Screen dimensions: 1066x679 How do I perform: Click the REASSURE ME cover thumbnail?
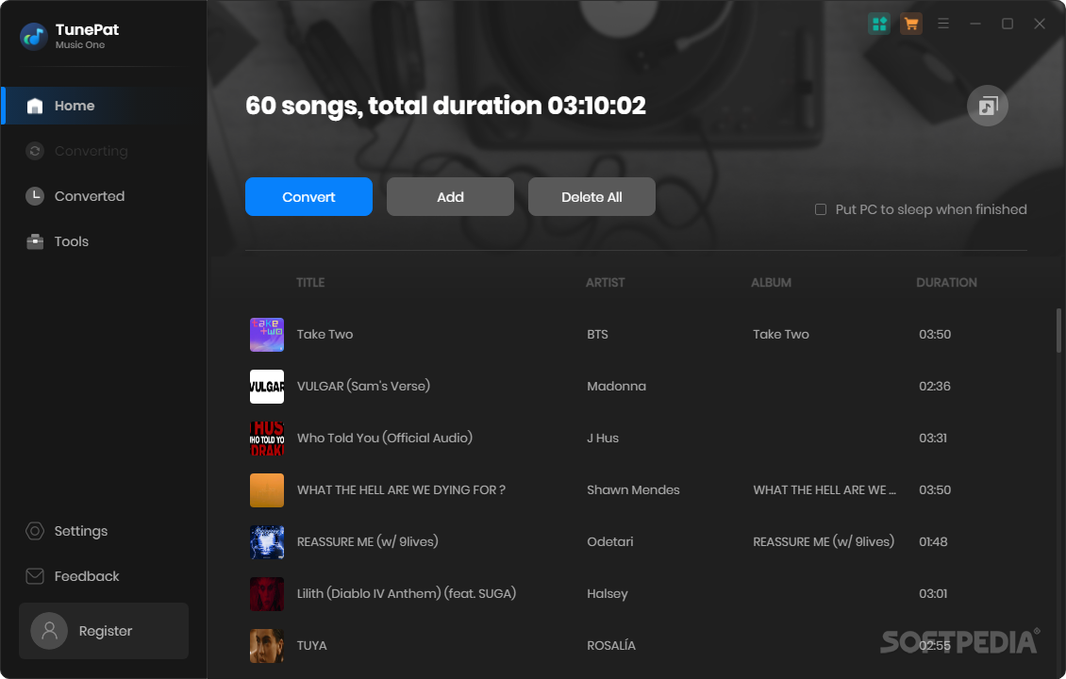266,541
